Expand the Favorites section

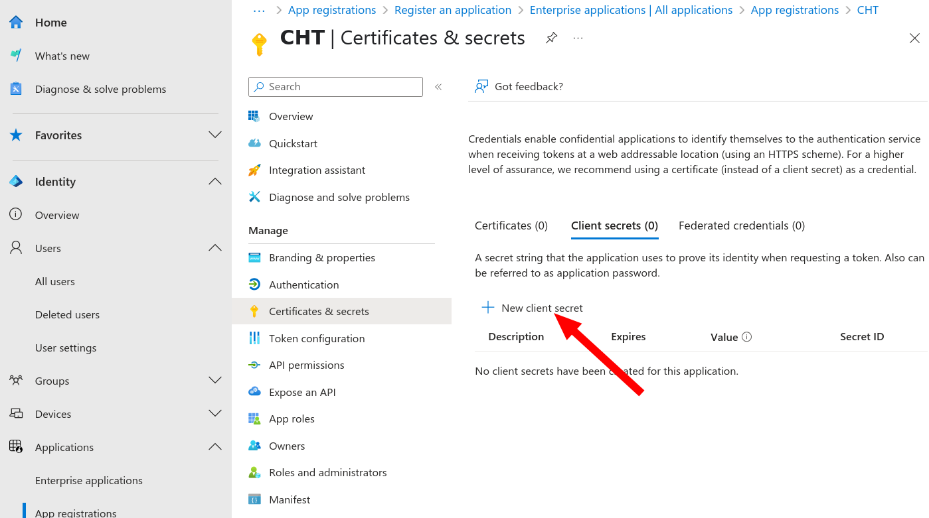(215, 135)
